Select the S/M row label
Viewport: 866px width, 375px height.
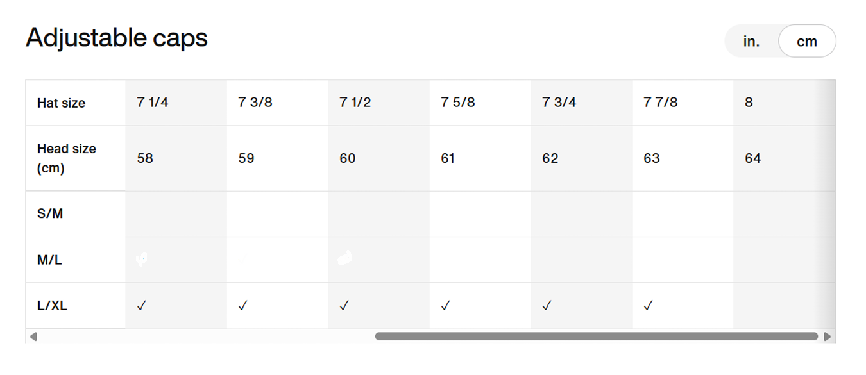click(x=50, y=214)
